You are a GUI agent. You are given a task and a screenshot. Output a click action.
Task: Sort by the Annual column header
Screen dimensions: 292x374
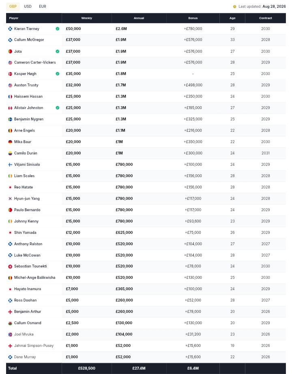tap(139, 18)
